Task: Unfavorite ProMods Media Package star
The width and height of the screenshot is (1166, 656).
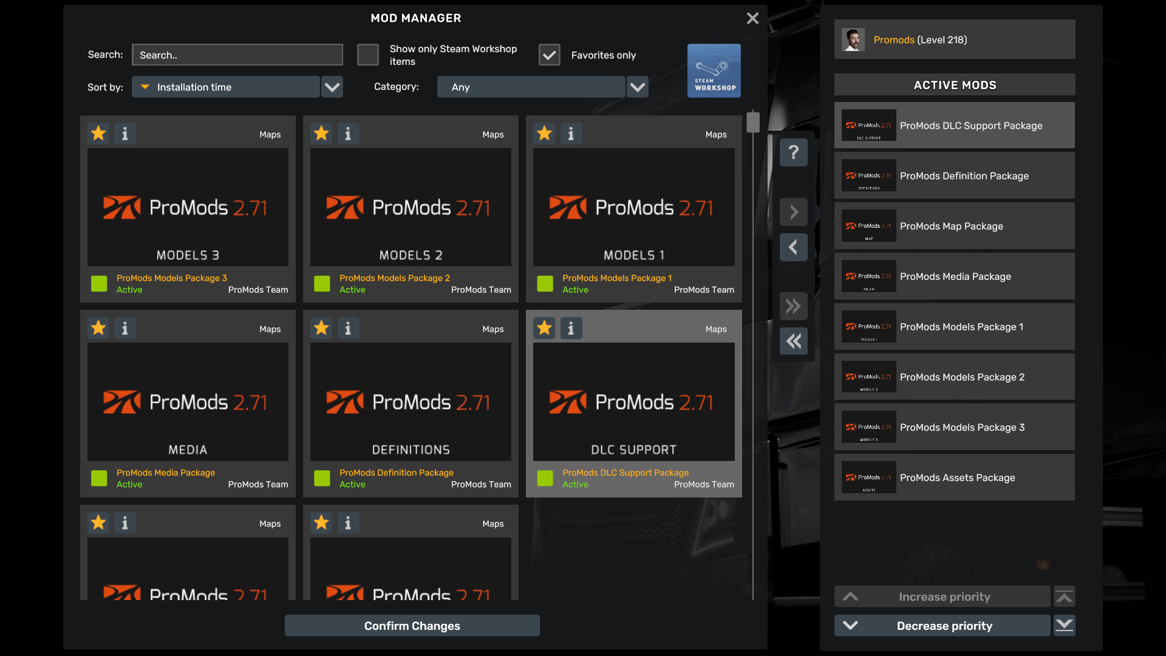Action: (x=98, y=328)
